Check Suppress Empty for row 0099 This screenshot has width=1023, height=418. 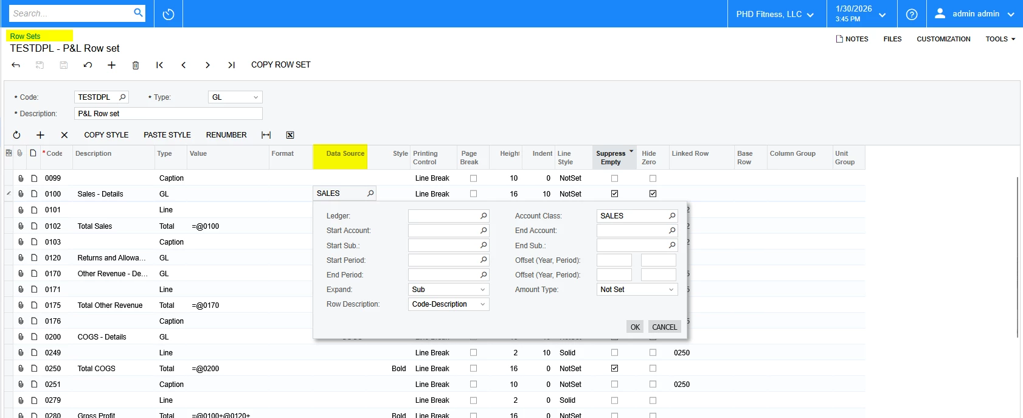tap(614, 178)
